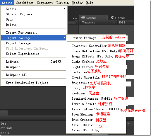This screenshot has height=136, width=151.
Task: Open the Assets menu
Action: tap(7, 3)
